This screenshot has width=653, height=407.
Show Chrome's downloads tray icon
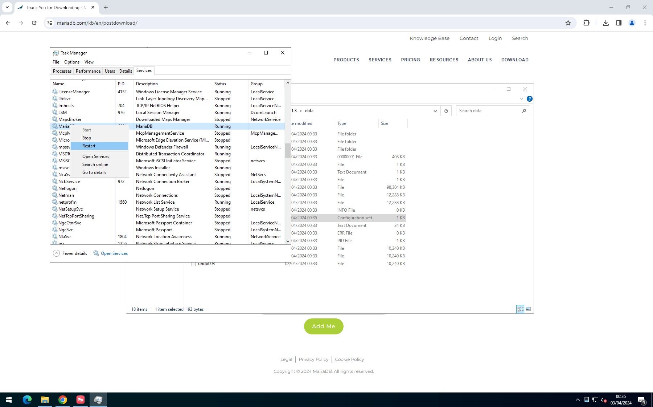(606, 23)
